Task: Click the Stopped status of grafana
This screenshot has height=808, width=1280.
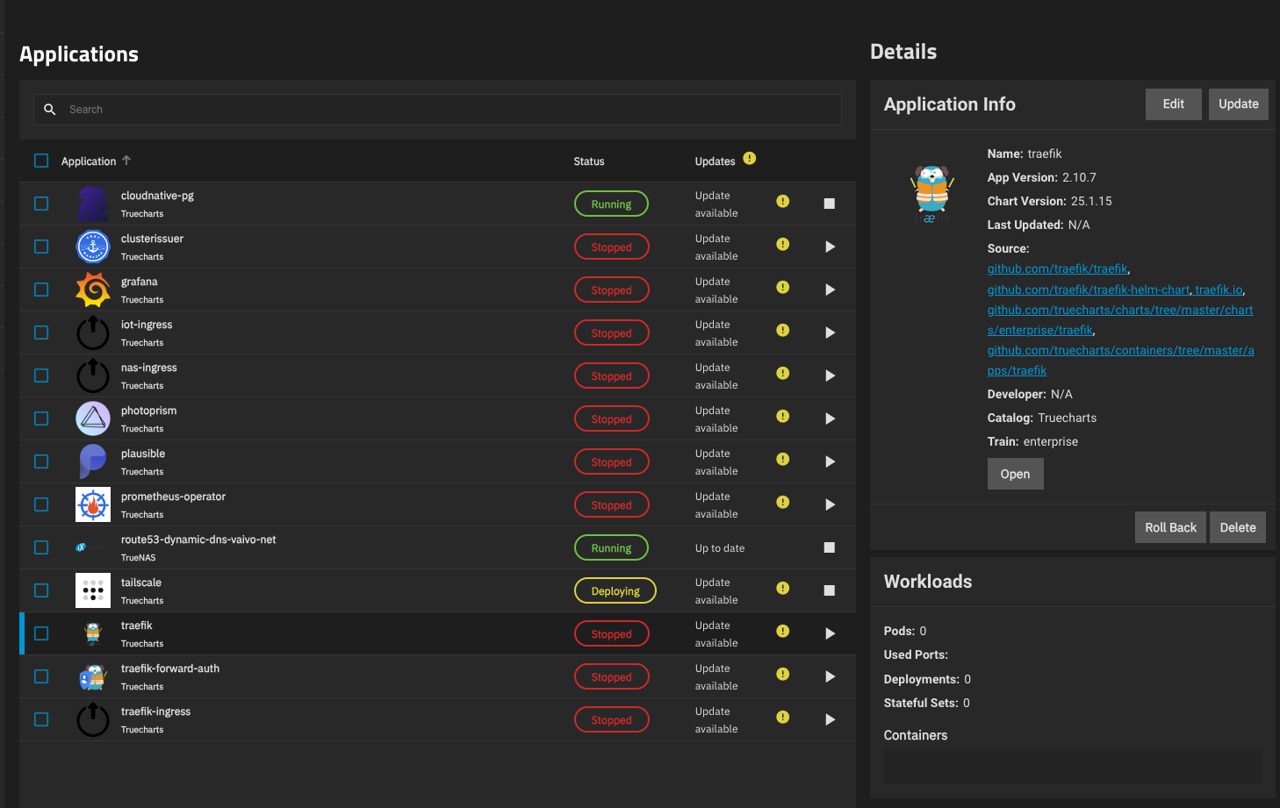Action: 611,290
